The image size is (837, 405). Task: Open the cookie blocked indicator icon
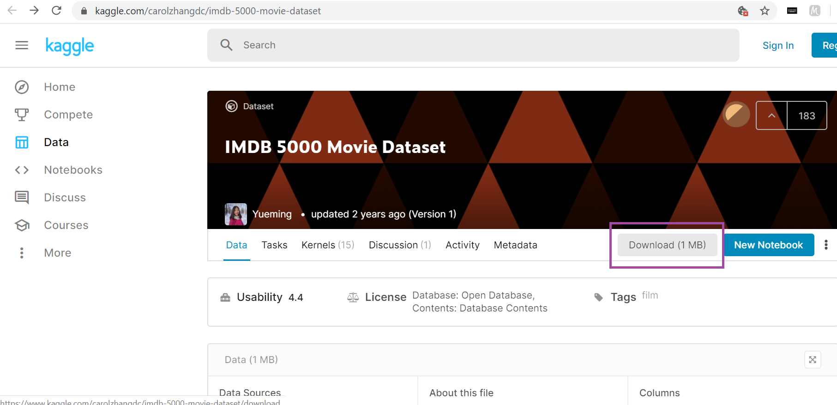coord(743,11)
